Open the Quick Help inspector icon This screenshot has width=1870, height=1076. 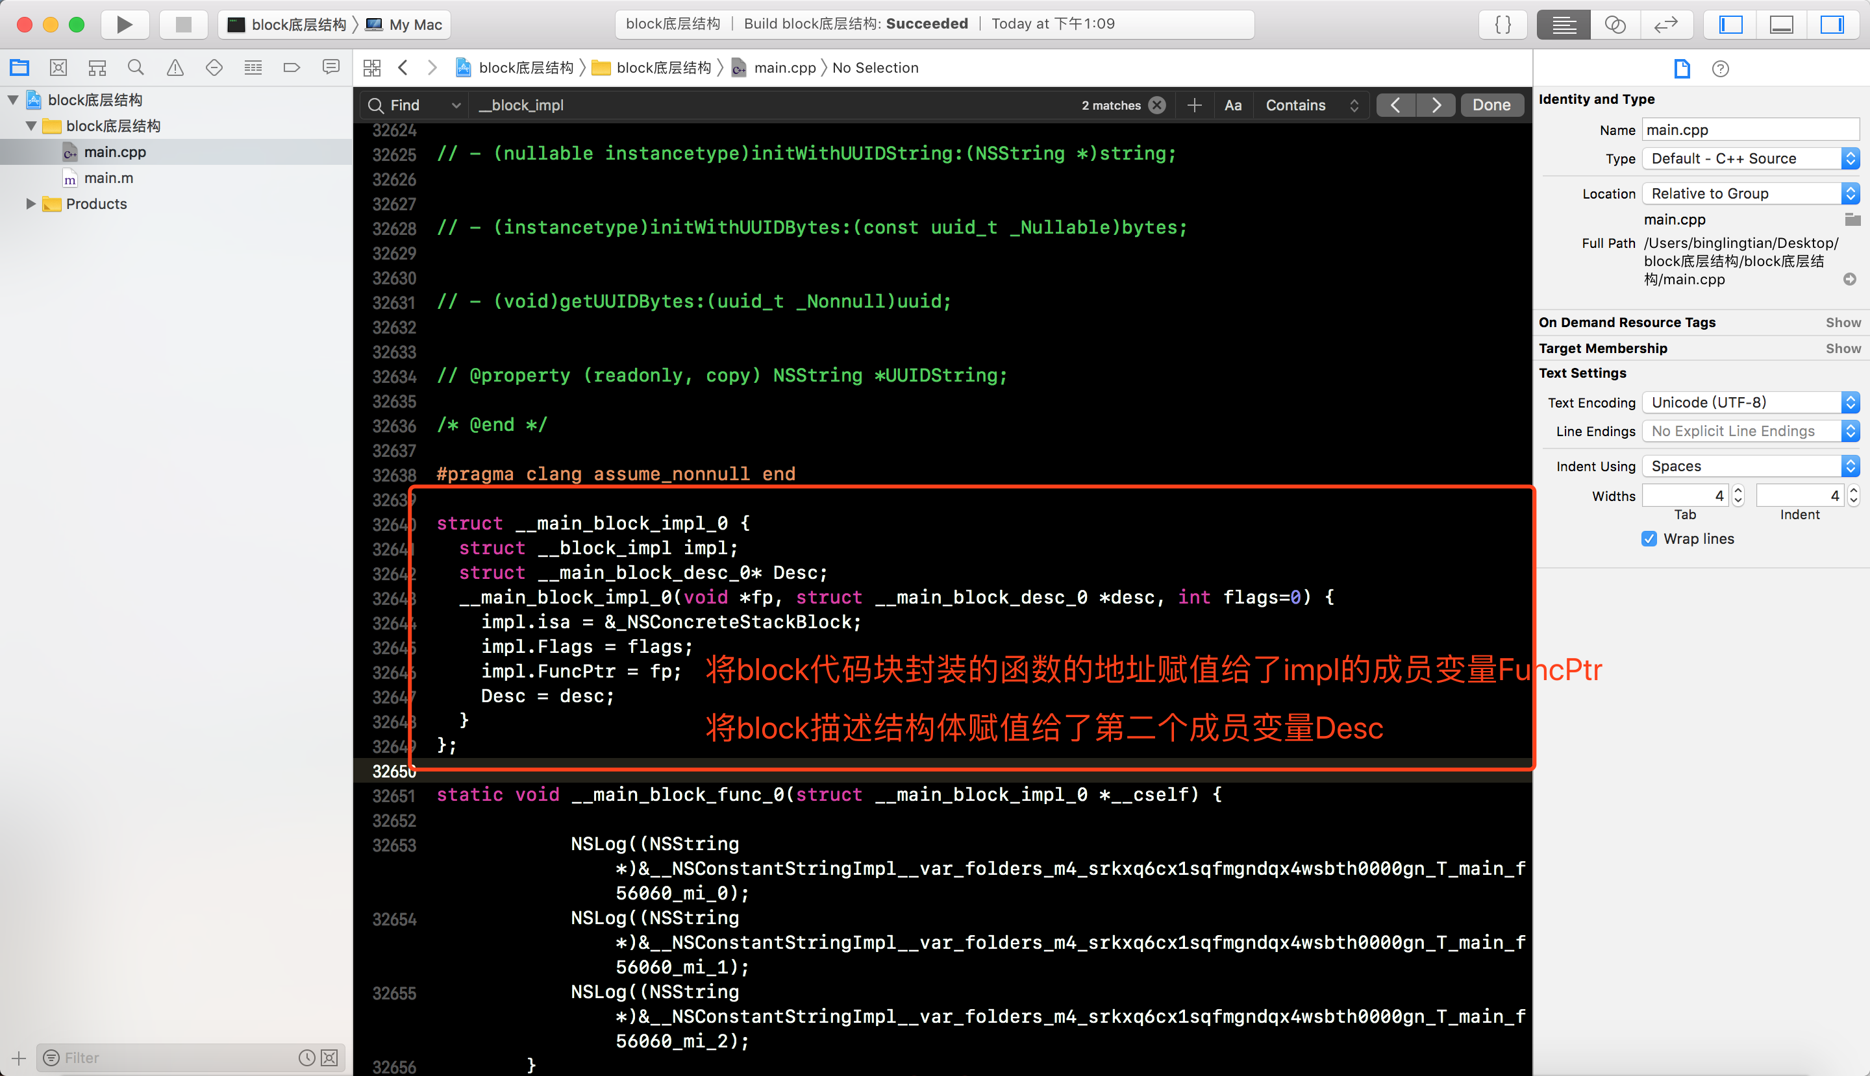1720,69
